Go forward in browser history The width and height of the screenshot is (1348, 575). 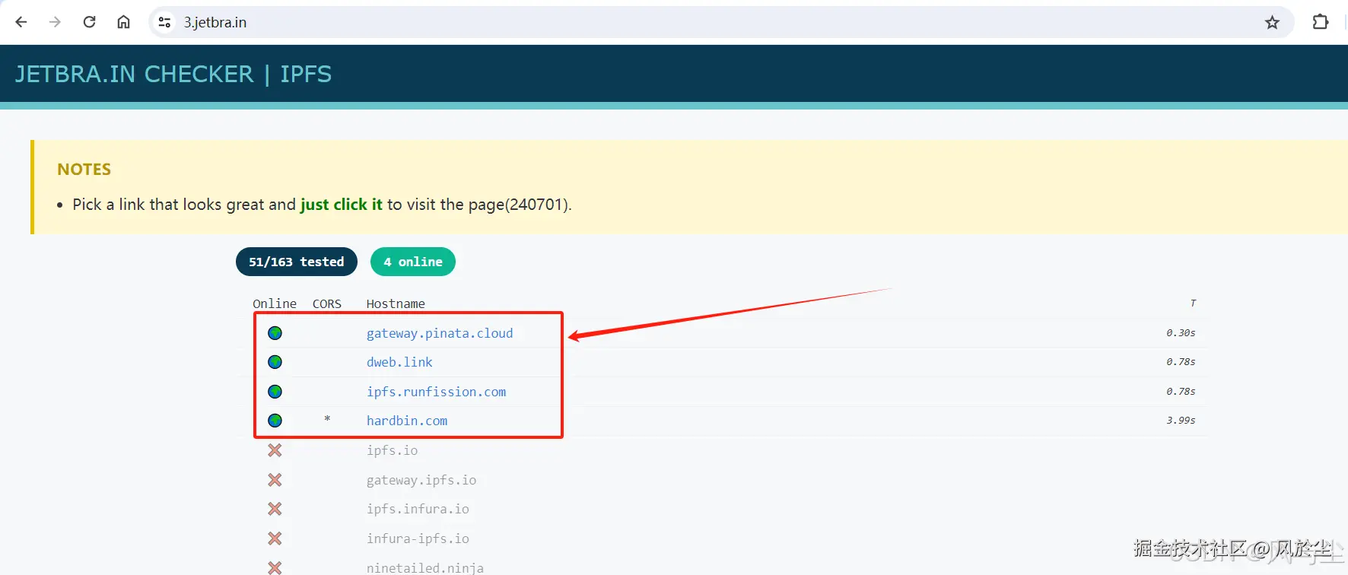coord(55,22)
